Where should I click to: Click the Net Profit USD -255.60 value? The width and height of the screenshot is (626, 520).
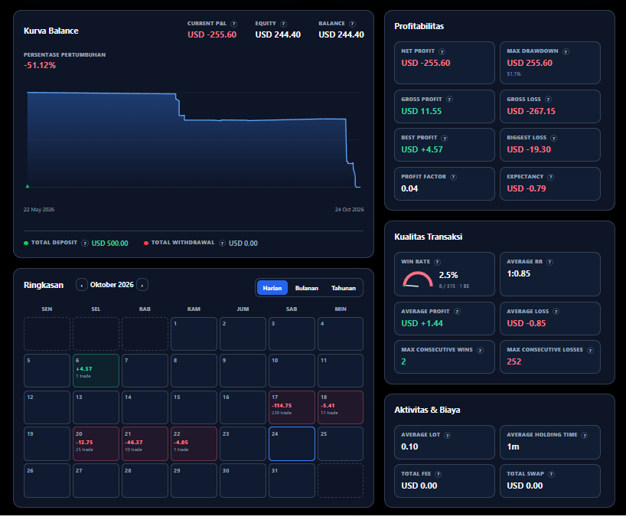pyautogui.click(x=425, y=63)
